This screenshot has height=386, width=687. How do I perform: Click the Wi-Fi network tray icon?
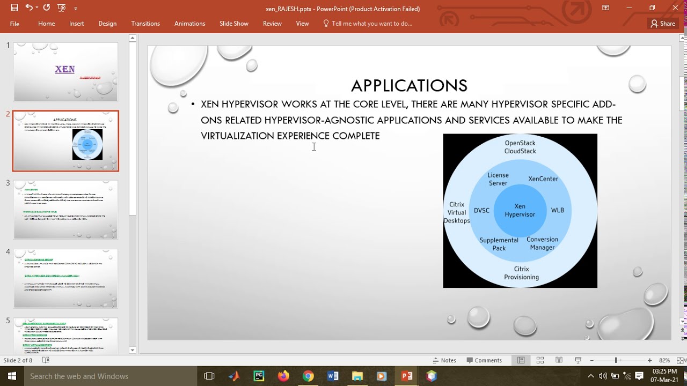click(626, 376)
